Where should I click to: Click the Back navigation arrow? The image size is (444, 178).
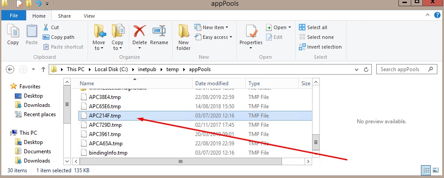tap(10, 69)
